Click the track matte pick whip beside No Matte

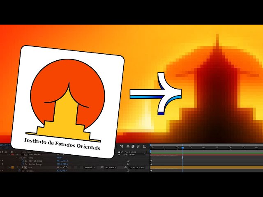[102, 167]
